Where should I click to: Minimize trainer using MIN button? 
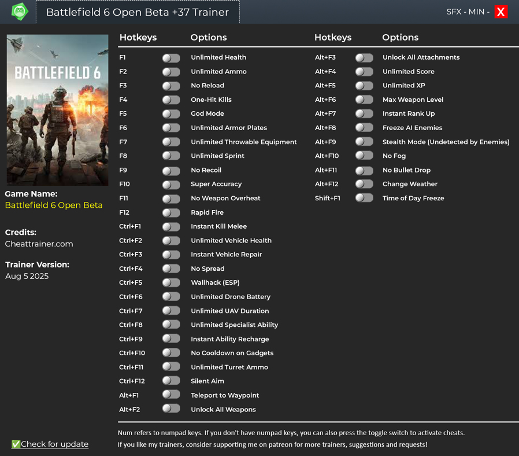(x=476, y=12)
